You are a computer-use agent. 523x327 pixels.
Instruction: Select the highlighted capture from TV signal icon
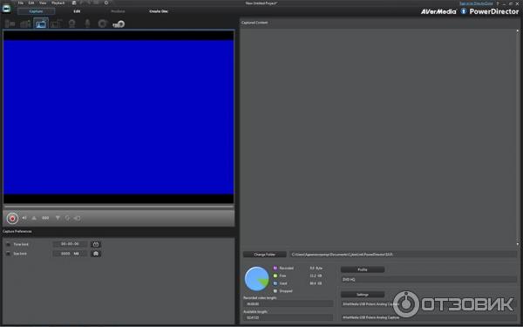[41, 24]
